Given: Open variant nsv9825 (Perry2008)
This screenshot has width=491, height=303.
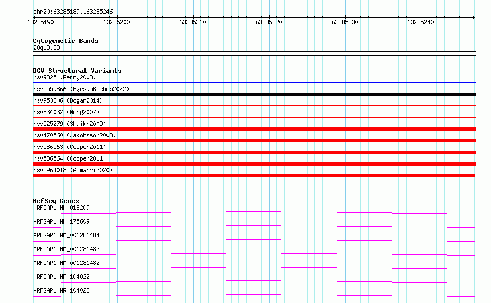Looking at the screenshot, I should 65,77.
